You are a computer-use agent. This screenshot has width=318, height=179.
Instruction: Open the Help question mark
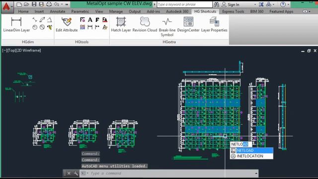[283, 4]
